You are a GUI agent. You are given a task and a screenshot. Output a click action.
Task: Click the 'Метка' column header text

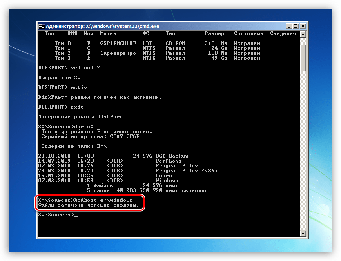click(108, 33)
